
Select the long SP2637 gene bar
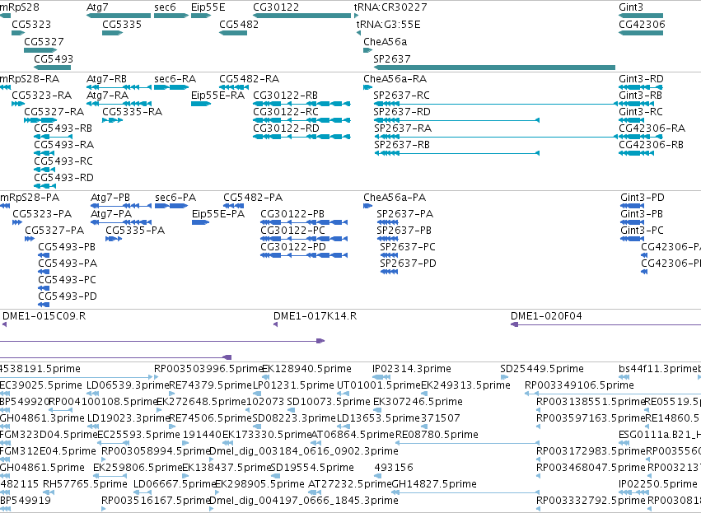494,68
